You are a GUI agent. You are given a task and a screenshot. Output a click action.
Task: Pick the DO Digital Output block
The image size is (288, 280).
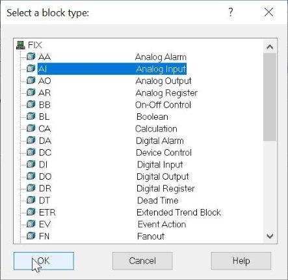coord(114,176)
